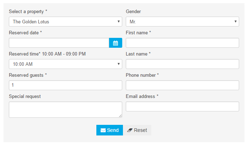Expand the Select a property dropdown

65,22
